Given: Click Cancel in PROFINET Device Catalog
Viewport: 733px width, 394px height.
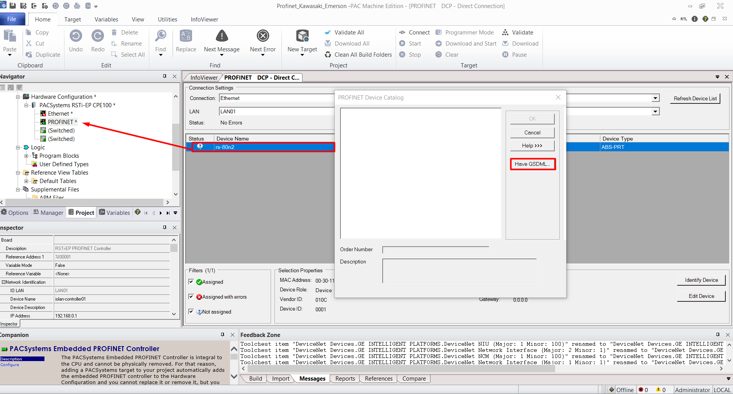Looking at the screenshot, I should click(x=532, y=132).
